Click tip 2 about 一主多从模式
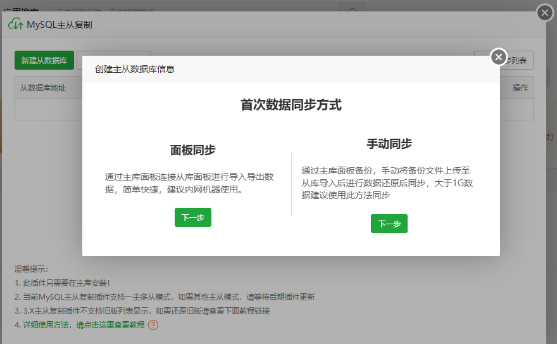 point(165,296)
